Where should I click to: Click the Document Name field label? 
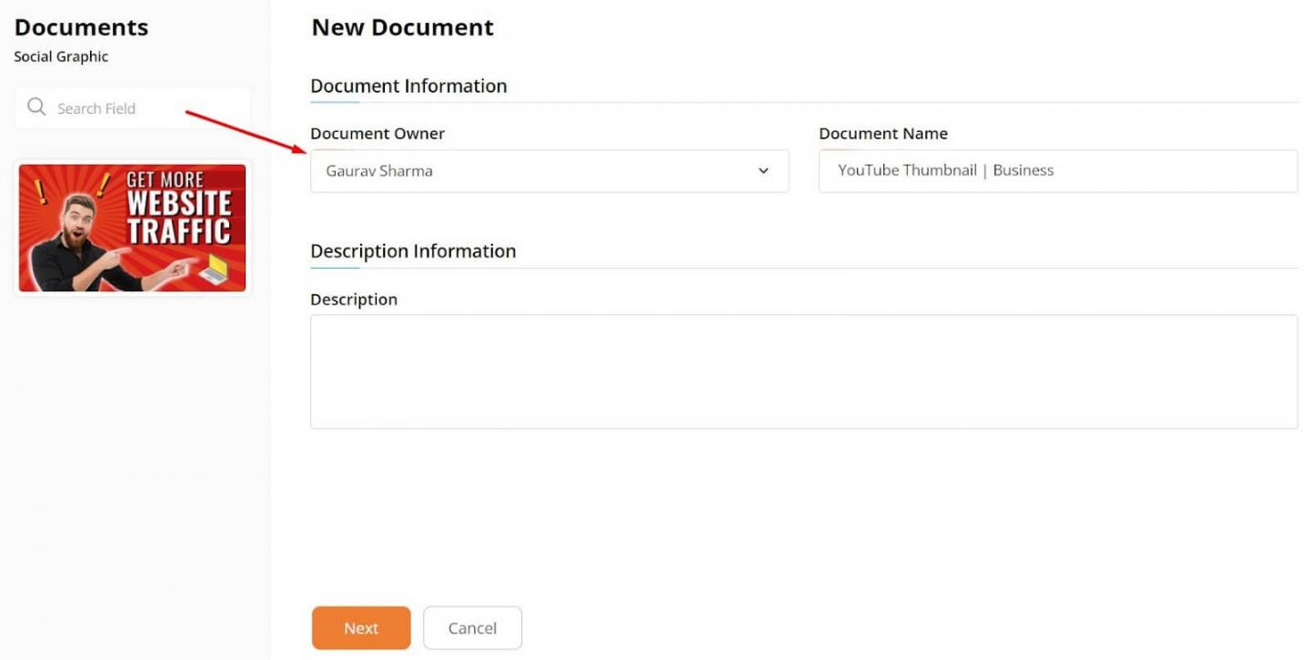(x=882, y=134)
